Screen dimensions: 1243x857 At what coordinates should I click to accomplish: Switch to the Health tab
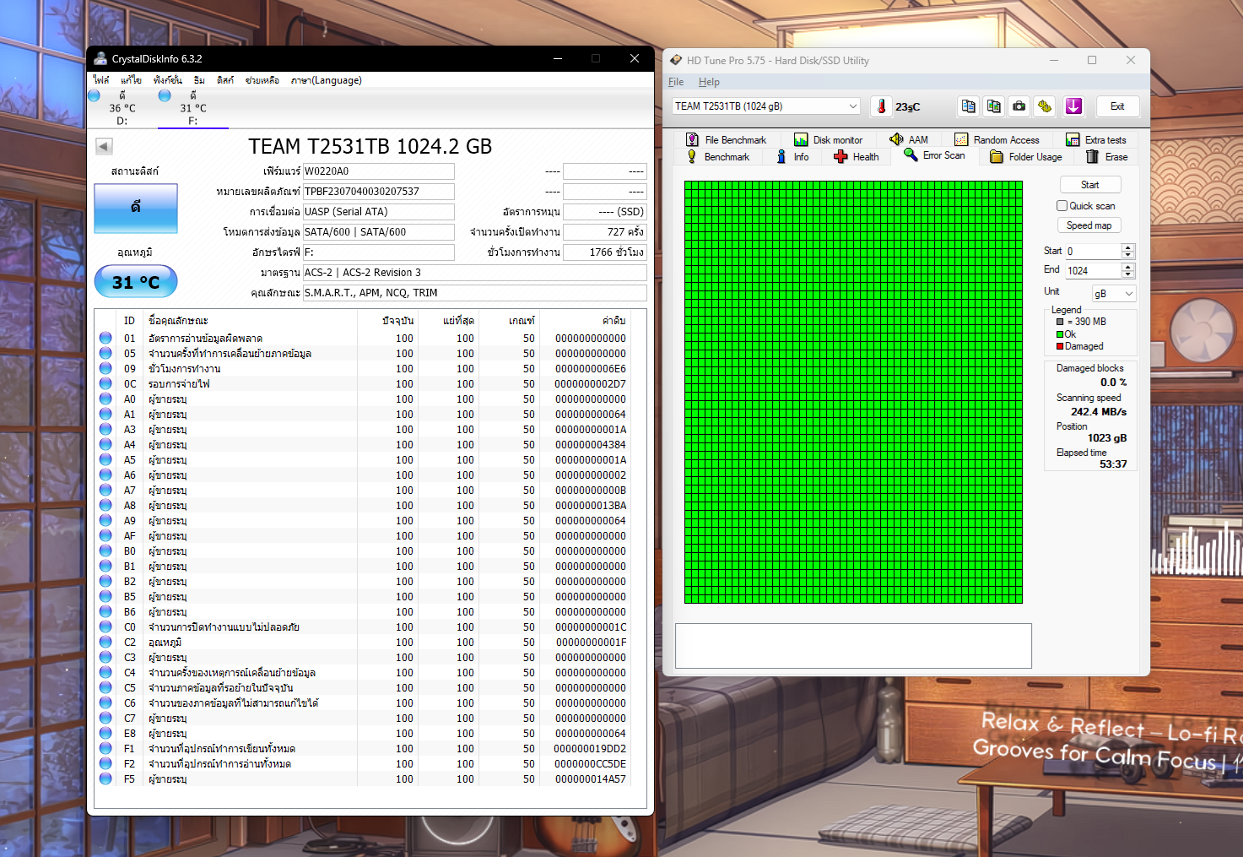click(857, 157)
